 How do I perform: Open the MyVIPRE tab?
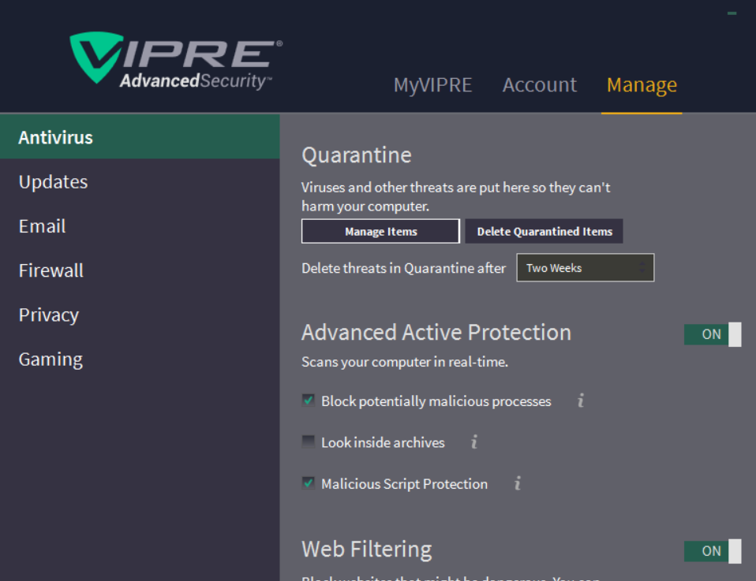432,85
